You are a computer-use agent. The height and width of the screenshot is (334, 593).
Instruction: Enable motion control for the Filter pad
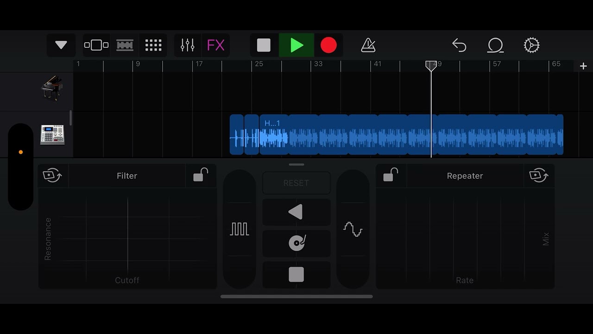click(x=52, y=176)
